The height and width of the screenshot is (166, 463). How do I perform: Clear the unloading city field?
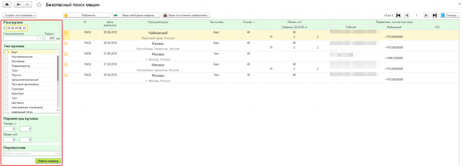pyautogui.click(x=40, y=38)
